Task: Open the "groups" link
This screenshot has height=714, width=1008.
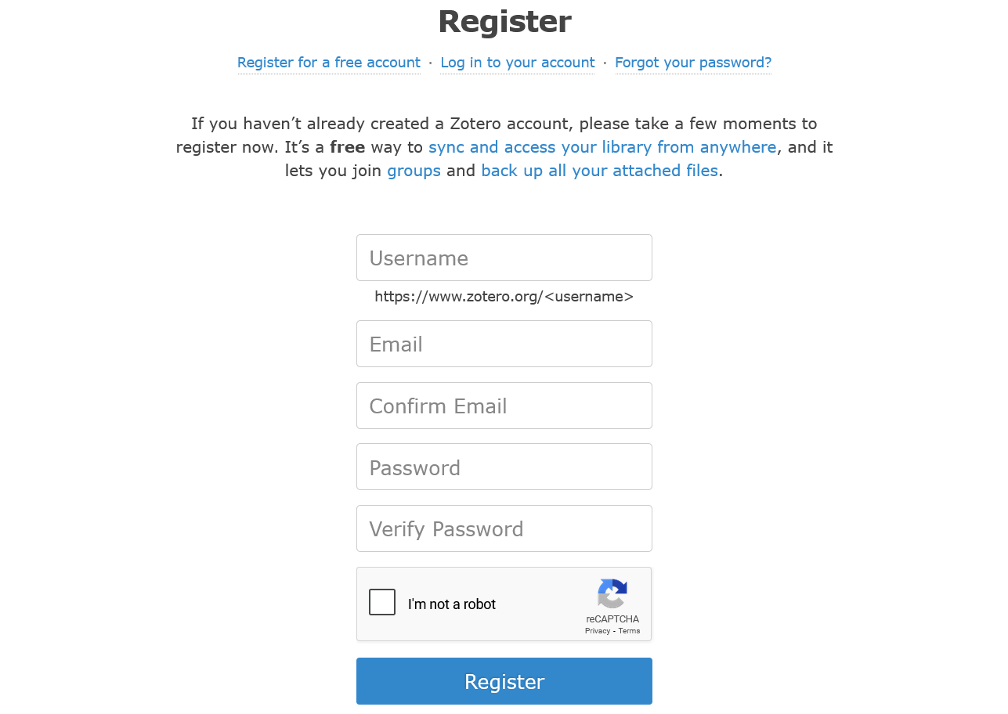Action: (x=414, y=171)
